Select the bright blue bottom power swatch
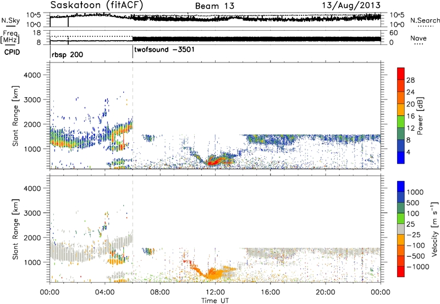The height and width of the screenshot is (304, 440). tap(401, 158)
